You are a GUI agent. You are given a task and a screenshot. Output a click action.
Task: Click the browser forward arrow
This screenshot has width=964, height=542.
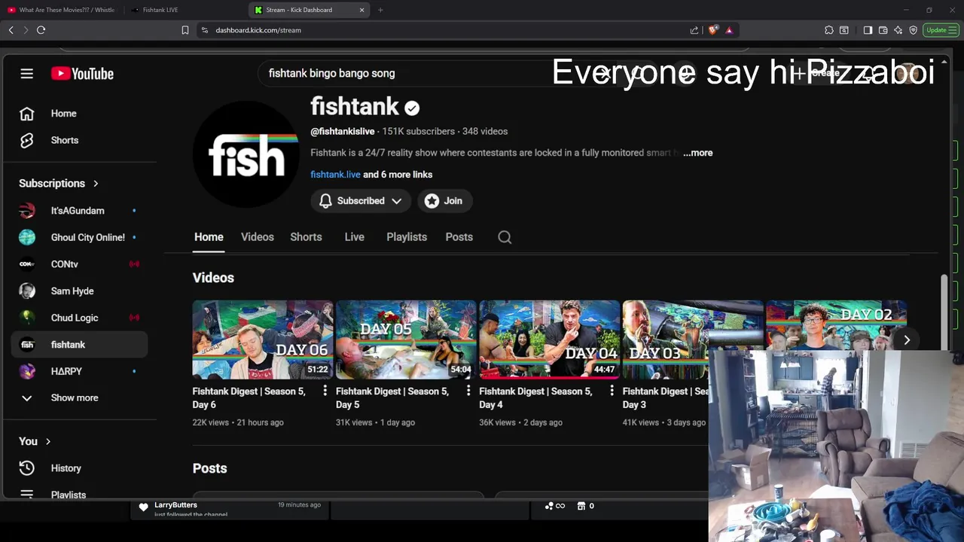(26, 30)
